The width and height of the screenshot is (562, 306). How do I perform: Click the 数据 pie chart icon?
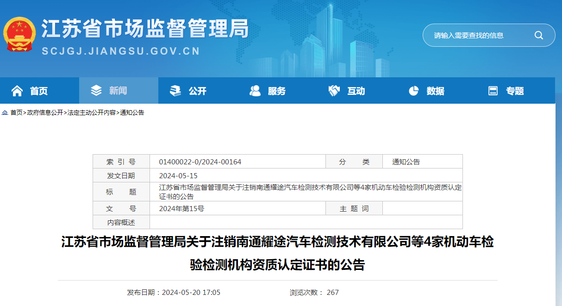click(414, 91)
